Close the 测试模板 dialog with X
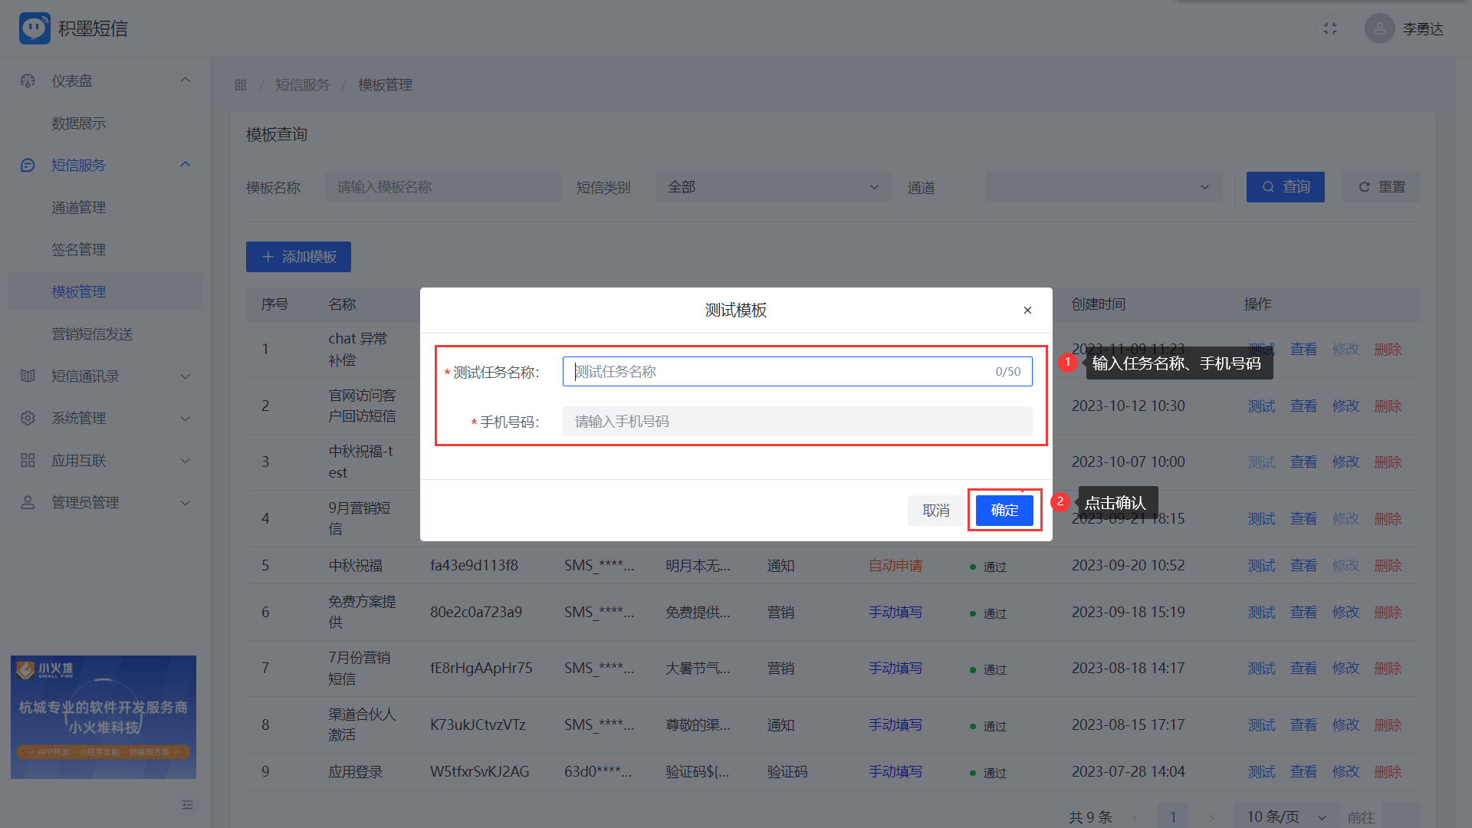 coord(1027,310)
